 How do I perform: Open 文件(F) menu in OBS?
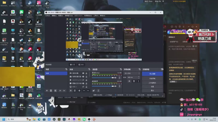point(47,16)
